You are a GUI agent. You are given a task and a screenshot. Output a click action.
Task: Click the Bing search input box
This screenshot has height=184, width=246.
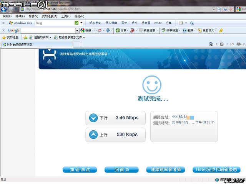54,23
